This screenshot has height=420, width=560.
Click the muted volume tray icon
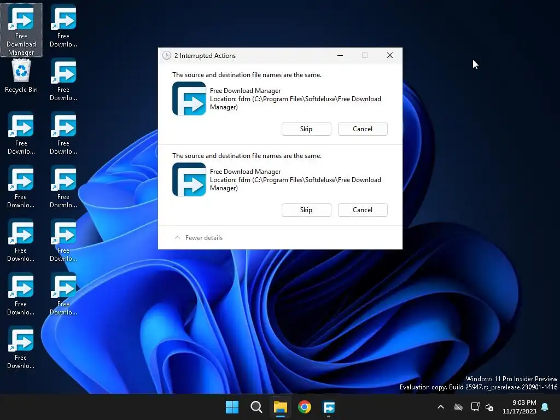[489, 407]
